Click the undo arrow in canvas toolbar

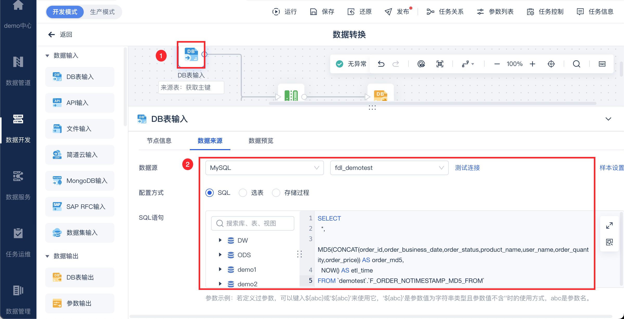[381, 64]
